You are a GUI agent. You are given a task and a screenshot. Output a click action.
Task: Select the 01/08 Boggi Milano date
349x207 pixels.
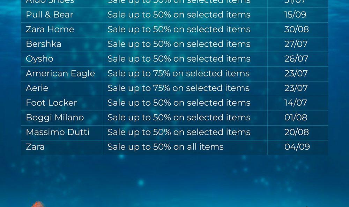[x=296, y=117]
